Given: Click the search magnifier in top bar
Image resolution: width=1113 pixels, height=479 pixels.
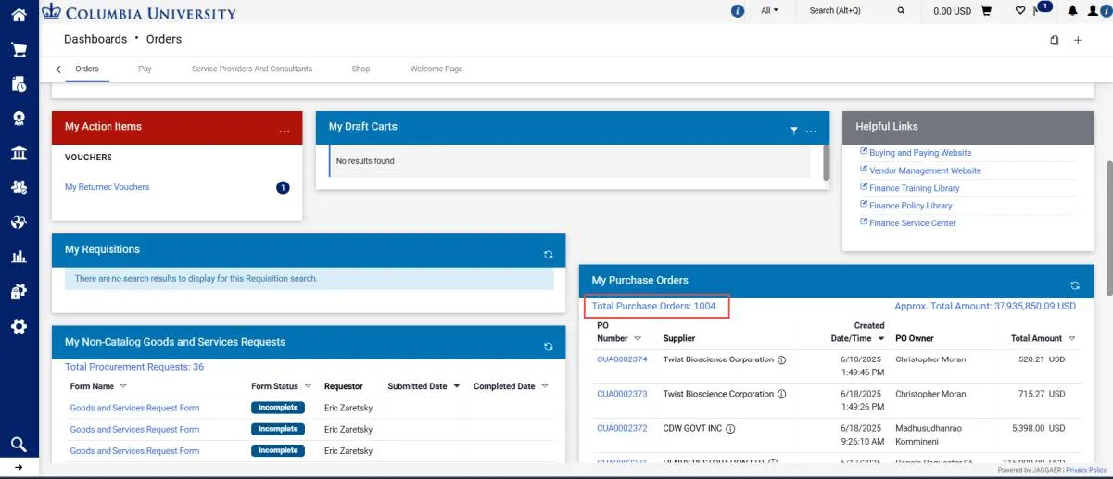Looking at the screenshot, I should (901, 11).
